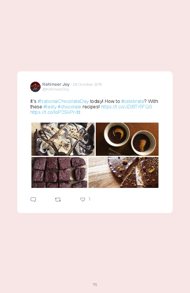Open the @KohinoorJoy handle
This screenshot has height=293, width=190.
pos(56,89)
